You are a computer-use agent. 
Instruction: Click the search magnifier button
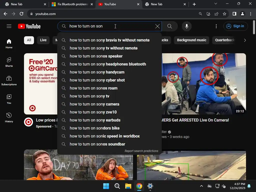pyautogui.click(x=170, y=26)
